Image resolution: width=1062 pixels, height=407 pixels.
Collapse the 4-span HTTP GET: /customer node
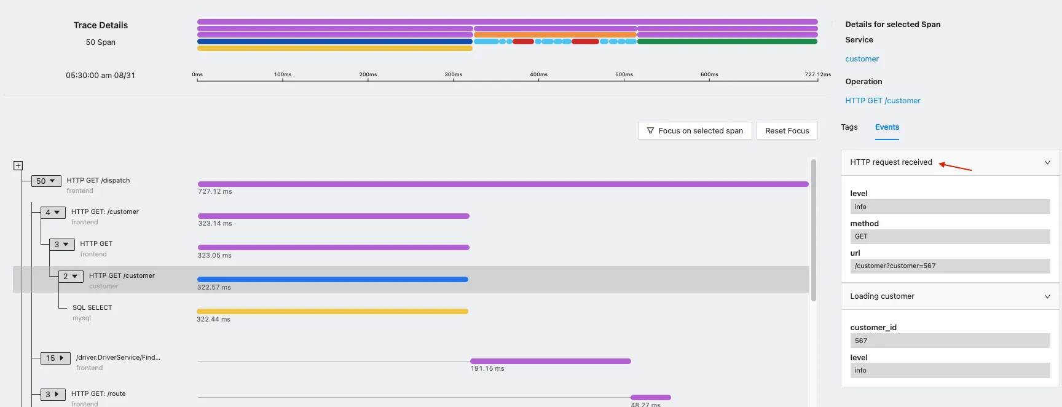[x=53, y=212]
